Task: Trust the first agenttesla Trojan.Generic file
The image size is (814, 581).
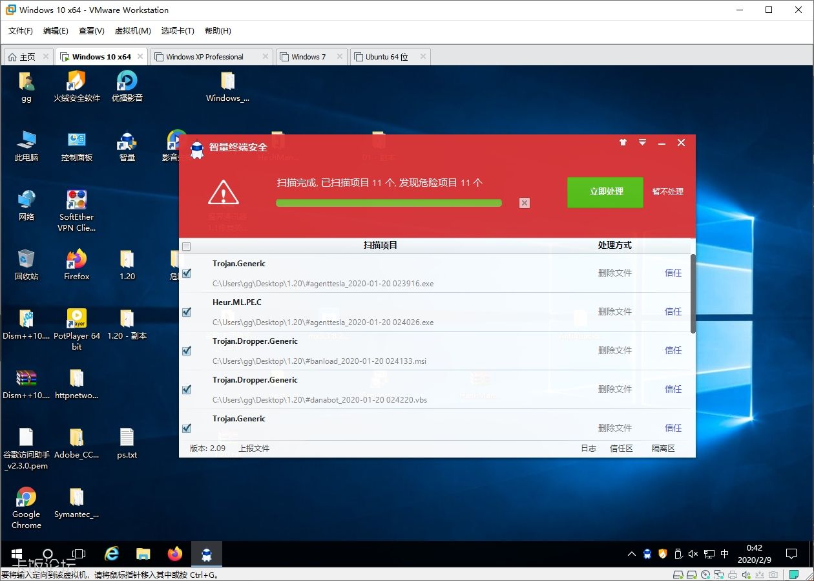Action: [x=673, y=273]
